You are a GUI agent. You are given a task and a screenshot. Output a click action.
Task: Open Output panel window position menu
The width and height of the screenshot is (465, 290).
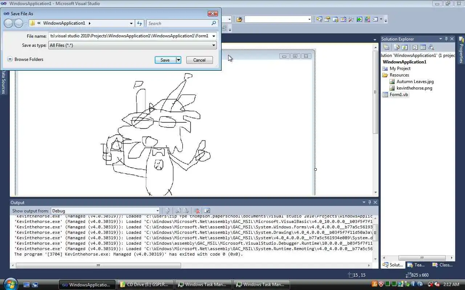pos(364,202)
